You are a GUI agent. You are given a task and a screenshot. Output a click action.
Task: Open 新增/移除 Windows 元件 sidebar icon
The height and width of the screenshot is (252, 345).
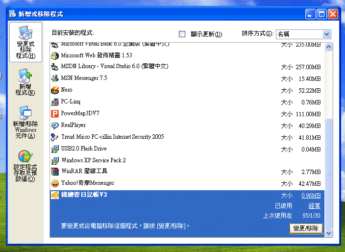coord(25,122)
